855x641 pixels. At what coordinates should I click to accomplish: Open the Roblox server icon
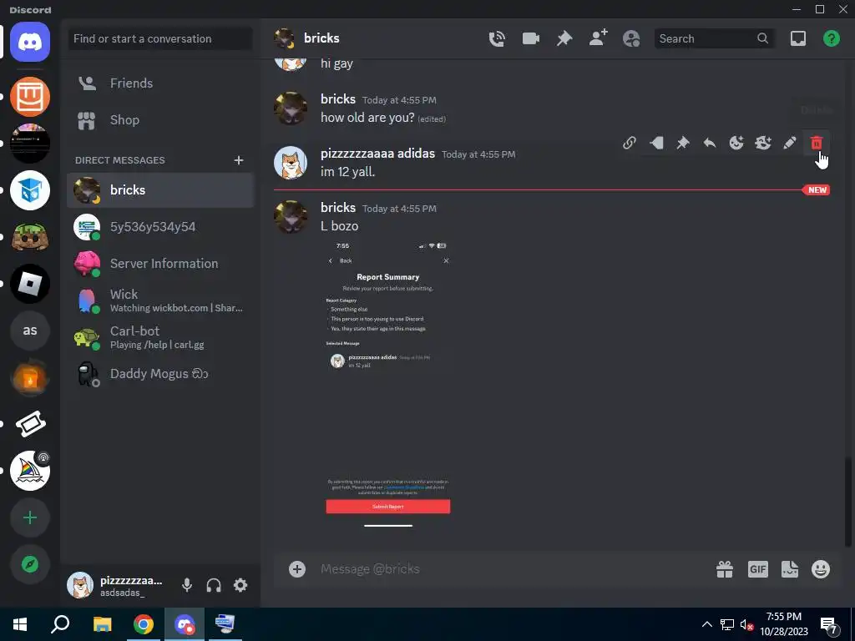pos(30,284)
